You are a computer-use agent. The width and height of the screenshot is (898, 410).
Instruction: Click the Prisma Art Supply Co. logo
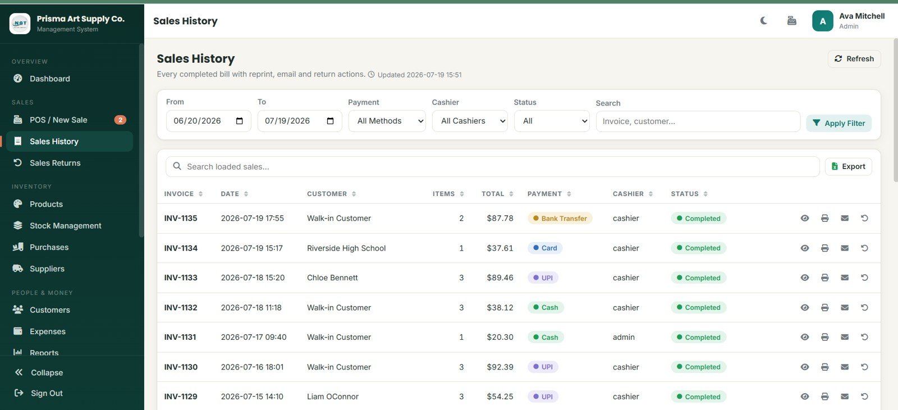(20, 24)
